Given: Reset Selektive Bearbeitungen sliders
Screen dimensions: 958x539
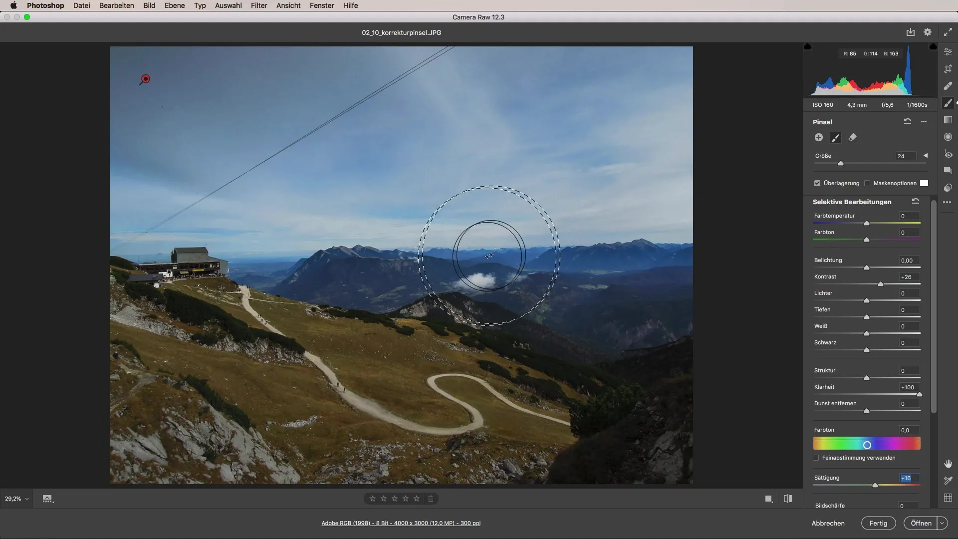Looking at the screenshot, I should [x=916, y=201].
